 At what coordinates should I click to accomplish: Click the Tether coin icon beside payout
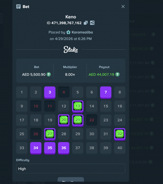click(x=118, y=74)
